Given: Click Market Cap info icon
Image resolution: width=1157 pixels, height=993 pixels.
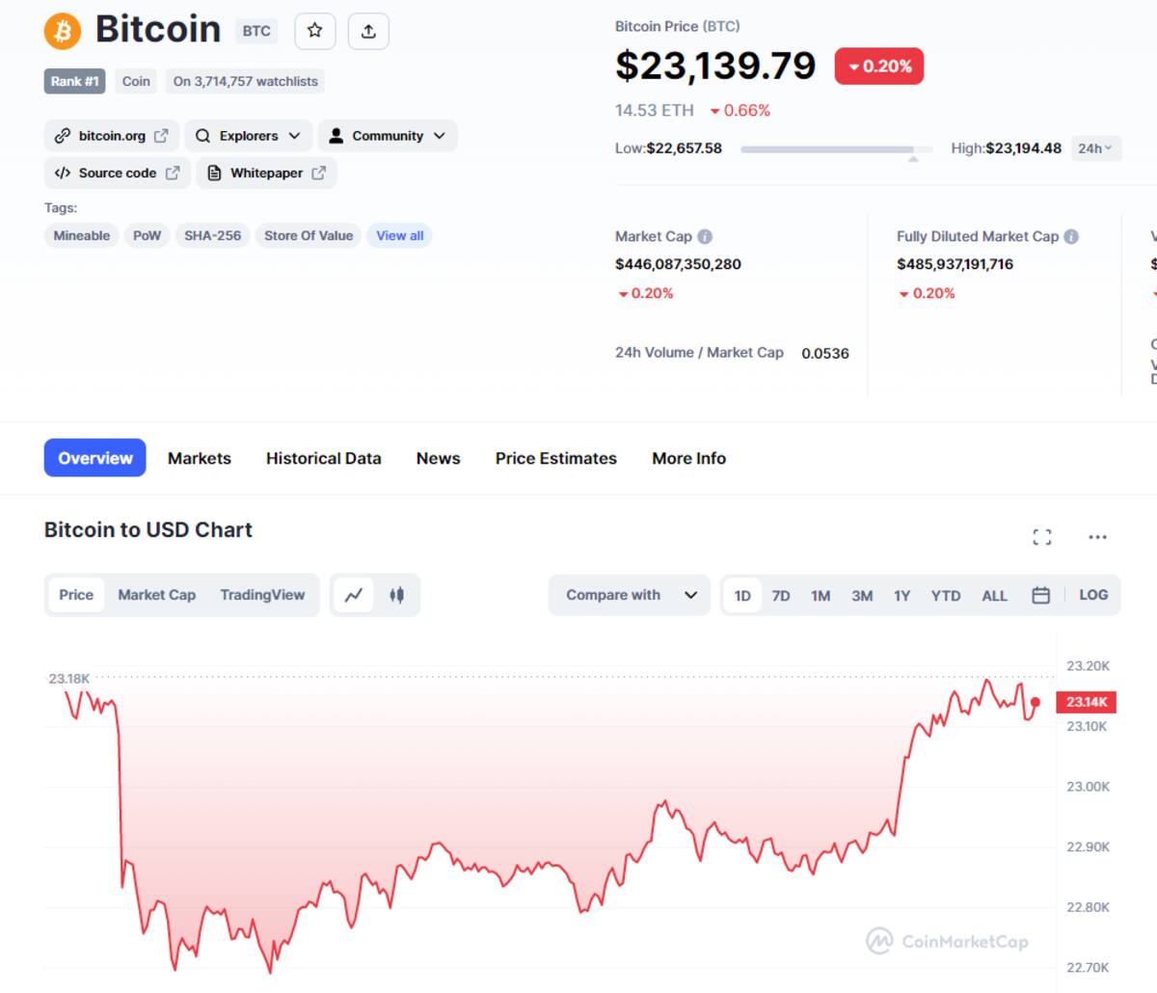Looking at the screenshot, I should pyautogui.click(x=705, y=236).
